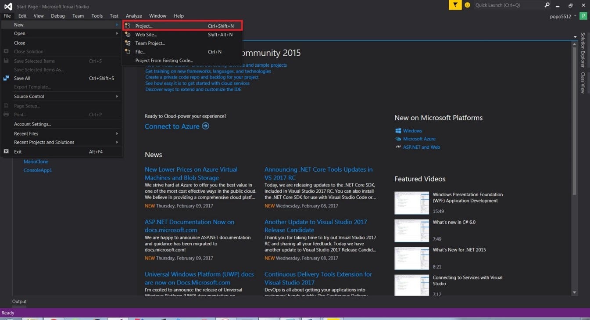Click the icon beside Team Project...
The height and width of the screenshot is (320, 590).
click(128, 43)
